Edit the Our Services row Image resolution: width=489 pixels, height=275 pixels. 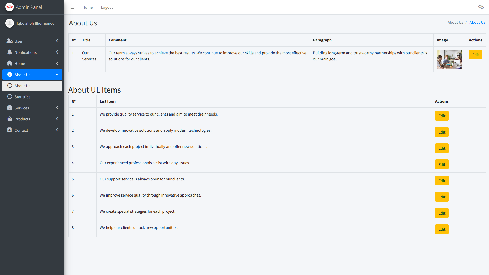pos(475,55)
